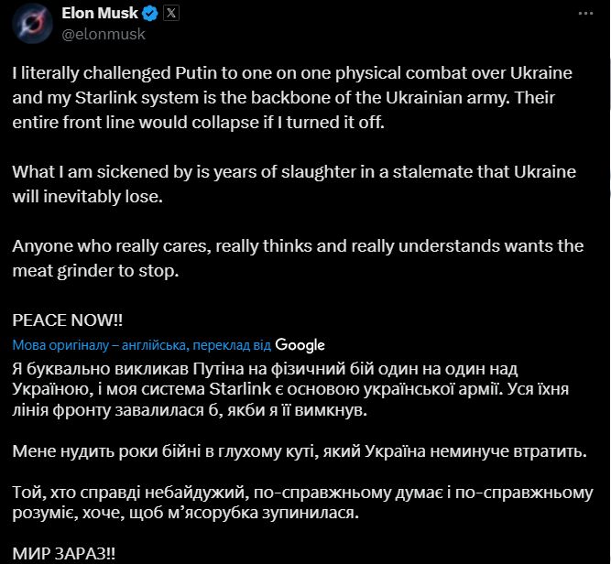Click the 'Мене нудить роки бійні' paragraph
The width and height of the screenshot is (611, 564).
tap(300, 451)
